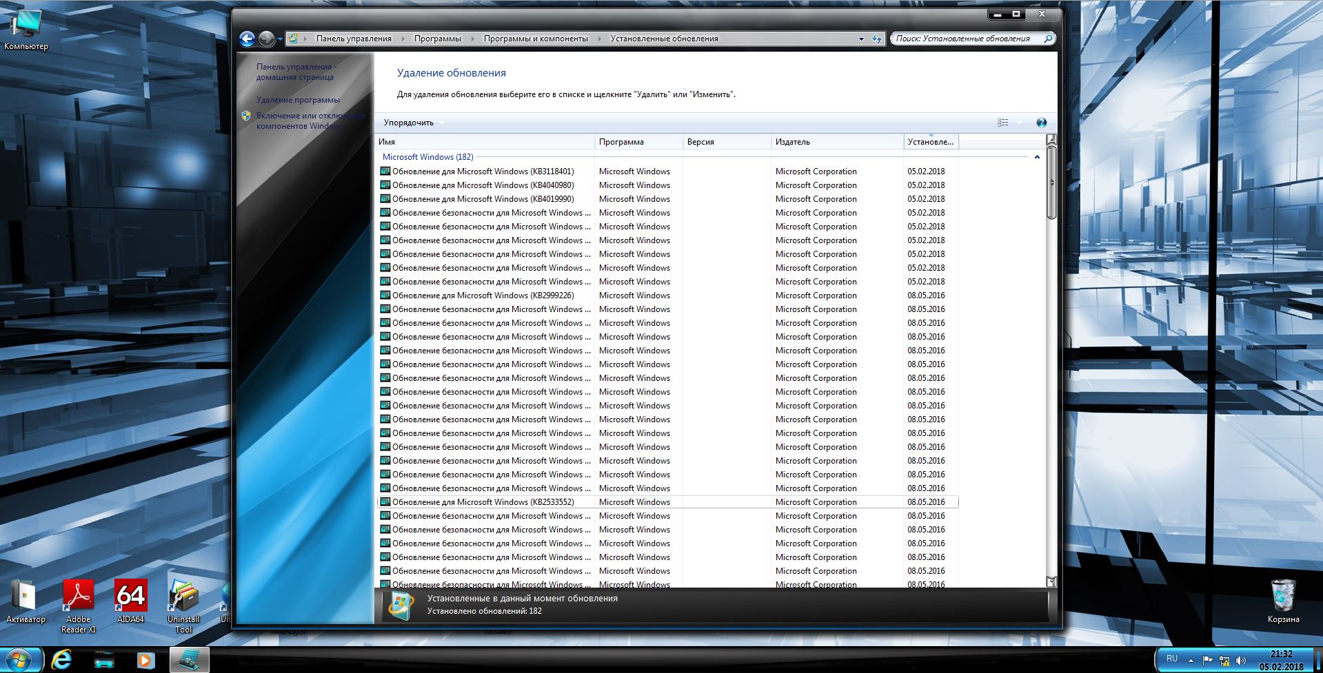Sort by the Издатель column header
Screen dimensions: 1323x673
point(837,142)
